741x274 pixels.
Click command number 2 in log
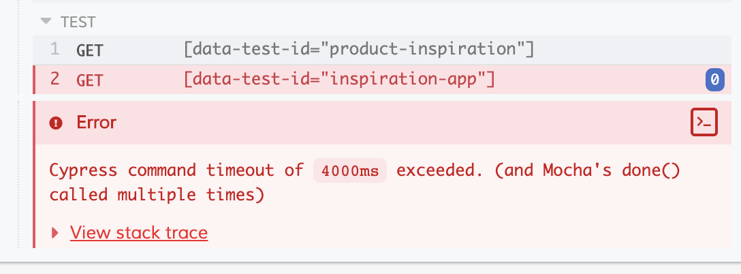point(54,79)
